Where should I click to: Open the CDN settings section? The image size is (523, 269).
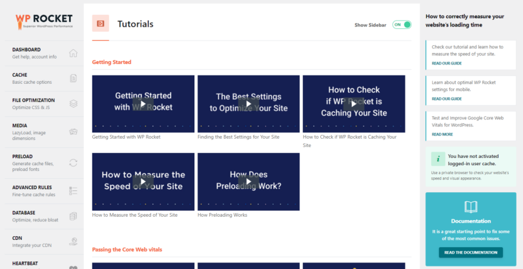[x=44, y=242]
